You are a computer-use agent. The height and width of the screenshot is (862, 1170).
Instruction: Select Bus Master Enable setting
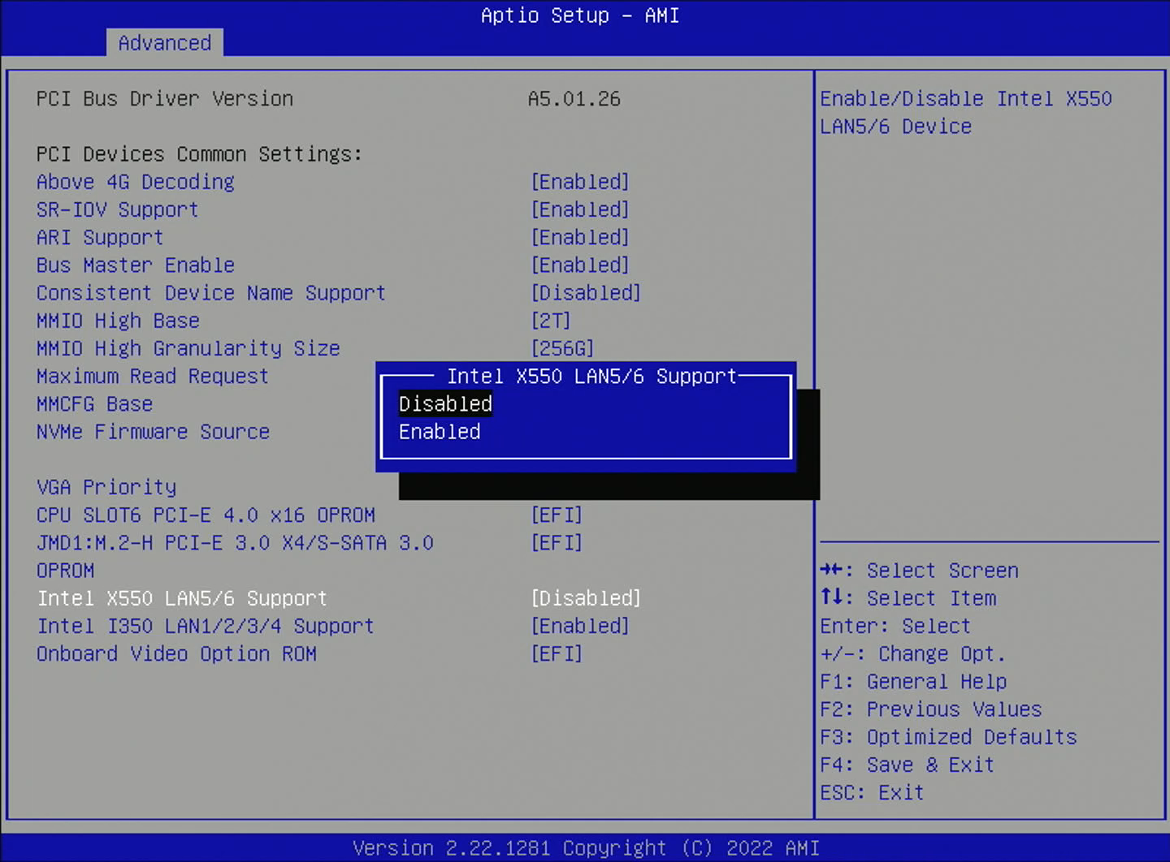pos(135,265)
